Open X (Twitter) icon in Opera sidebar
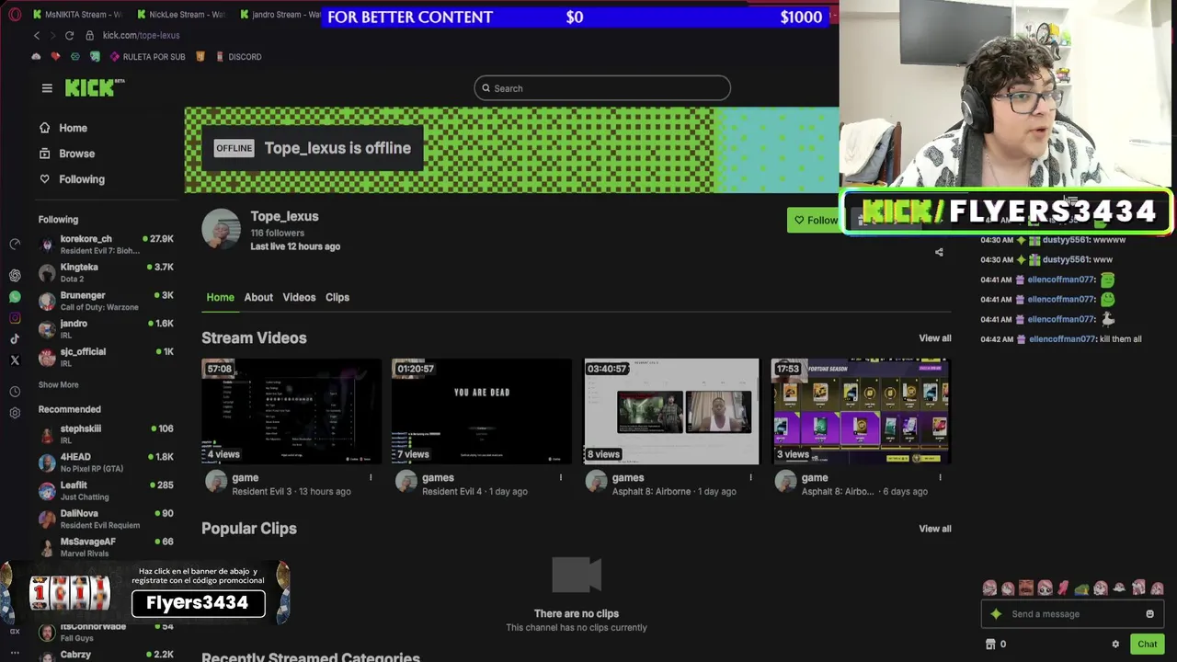Viewport: 1177px width, 662px height. 15,360
